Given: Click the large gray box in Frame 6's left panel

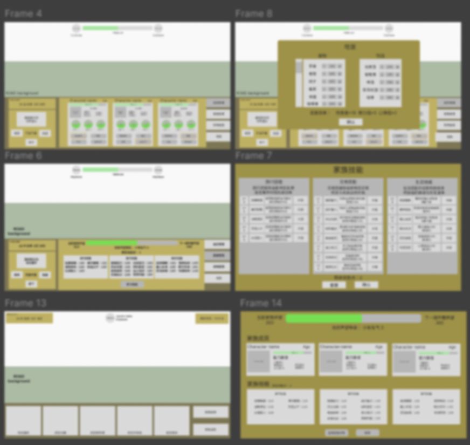Looking at the screenshot, I should [x=31, y=261].
